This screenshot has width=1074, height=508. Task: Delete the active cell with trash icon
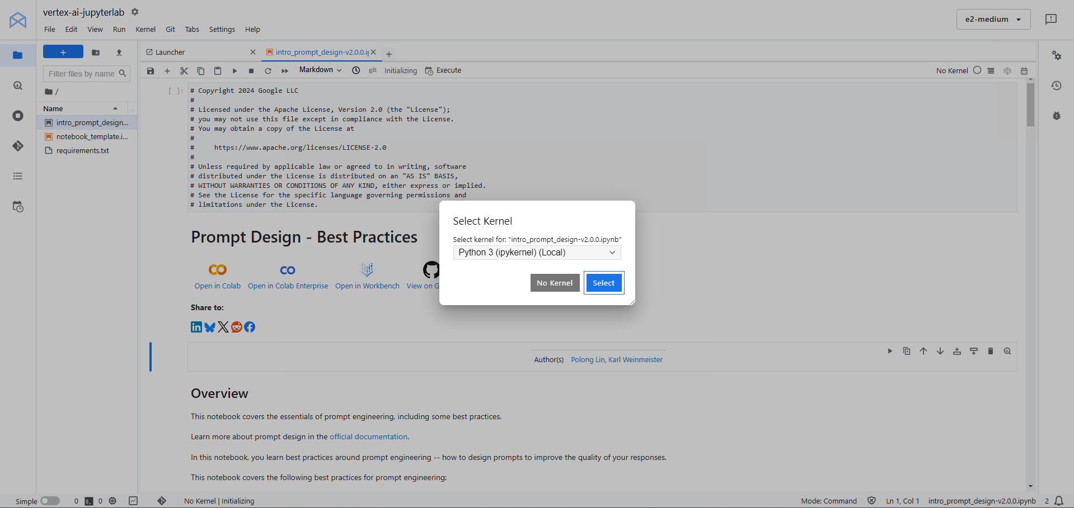tap(991, 351)
